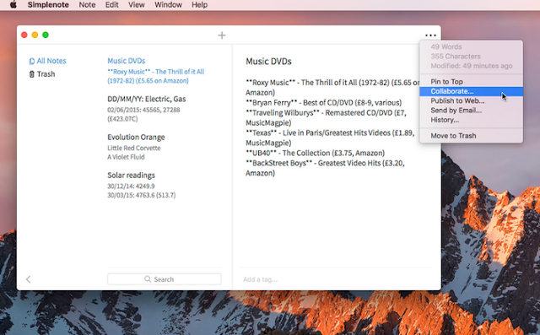Select Collaborate... in the popup menu
Screen dimensions: 540x335
tap(471, 91)
